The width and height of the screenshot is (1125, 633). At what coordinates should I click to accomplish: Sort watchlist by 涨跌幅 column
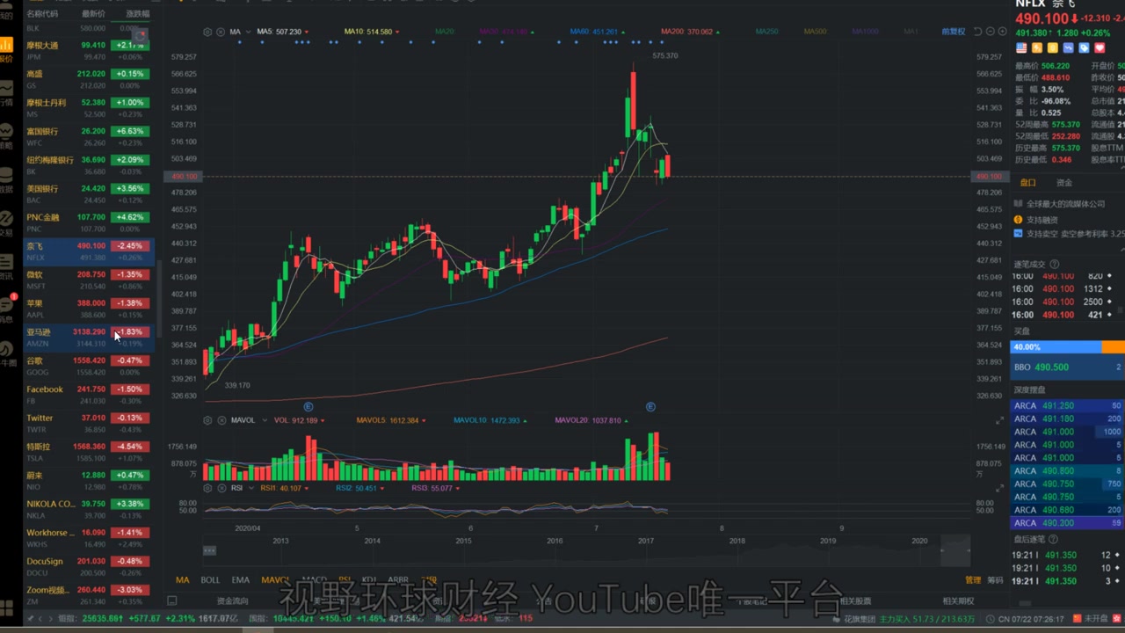coord(137,14)
